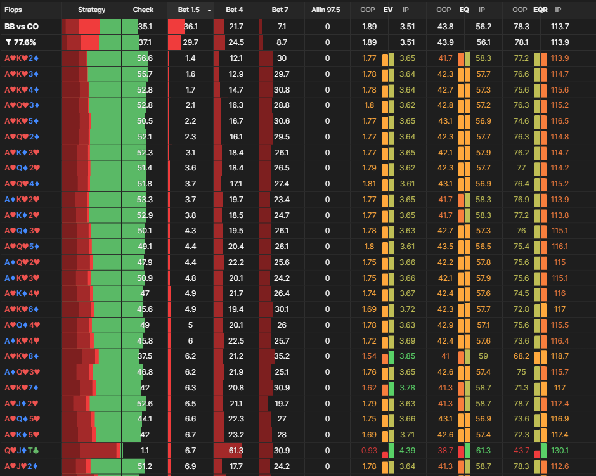Select the EQR column group header
The image size is (596, 476).
pyautogui.click(x=540, y=10)
